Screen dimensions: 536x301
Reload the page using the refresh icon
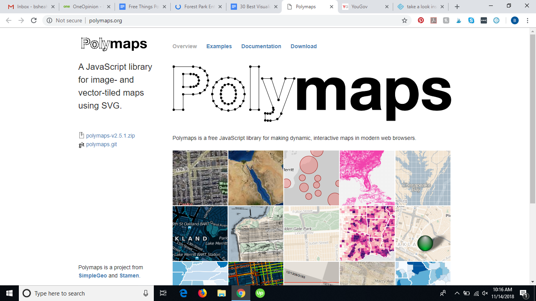[34, 20]
